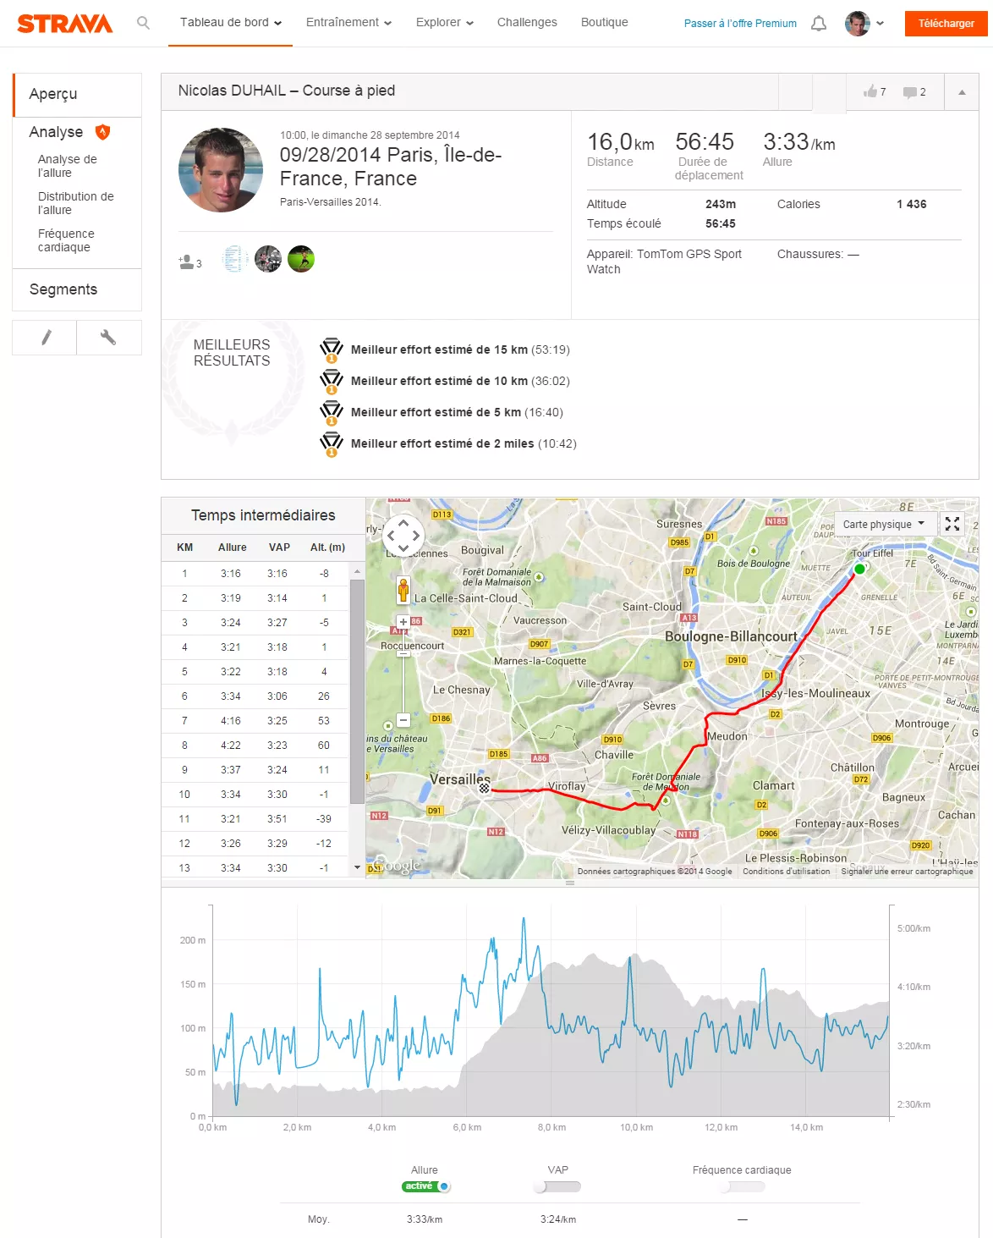Open the notifications bell

818,24
